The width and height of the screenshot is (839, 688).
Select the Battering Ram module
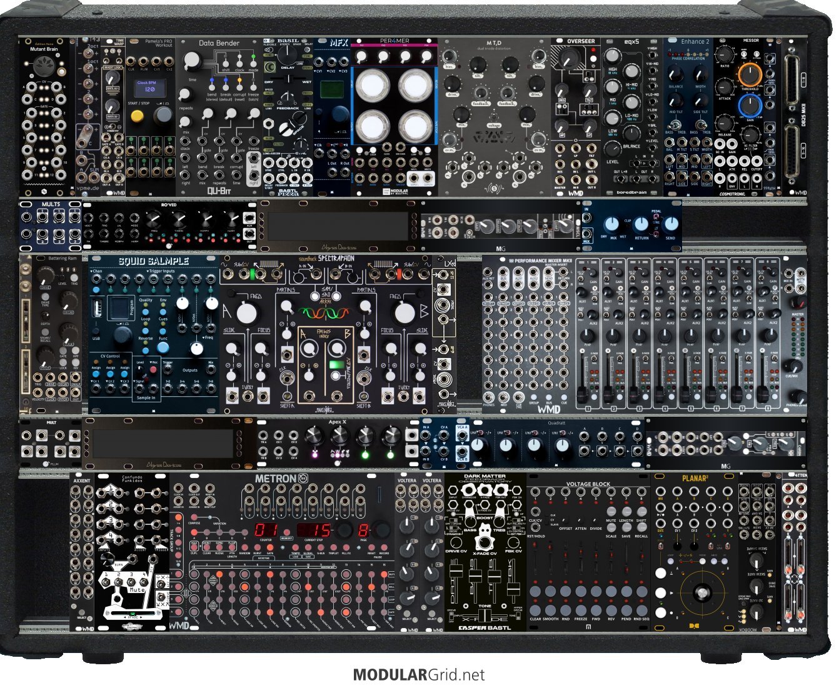tap(53, 334)
